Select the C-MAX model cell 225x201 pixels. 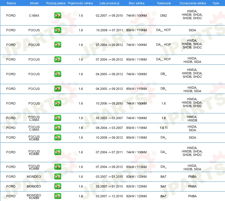click(x=34, y=16)
